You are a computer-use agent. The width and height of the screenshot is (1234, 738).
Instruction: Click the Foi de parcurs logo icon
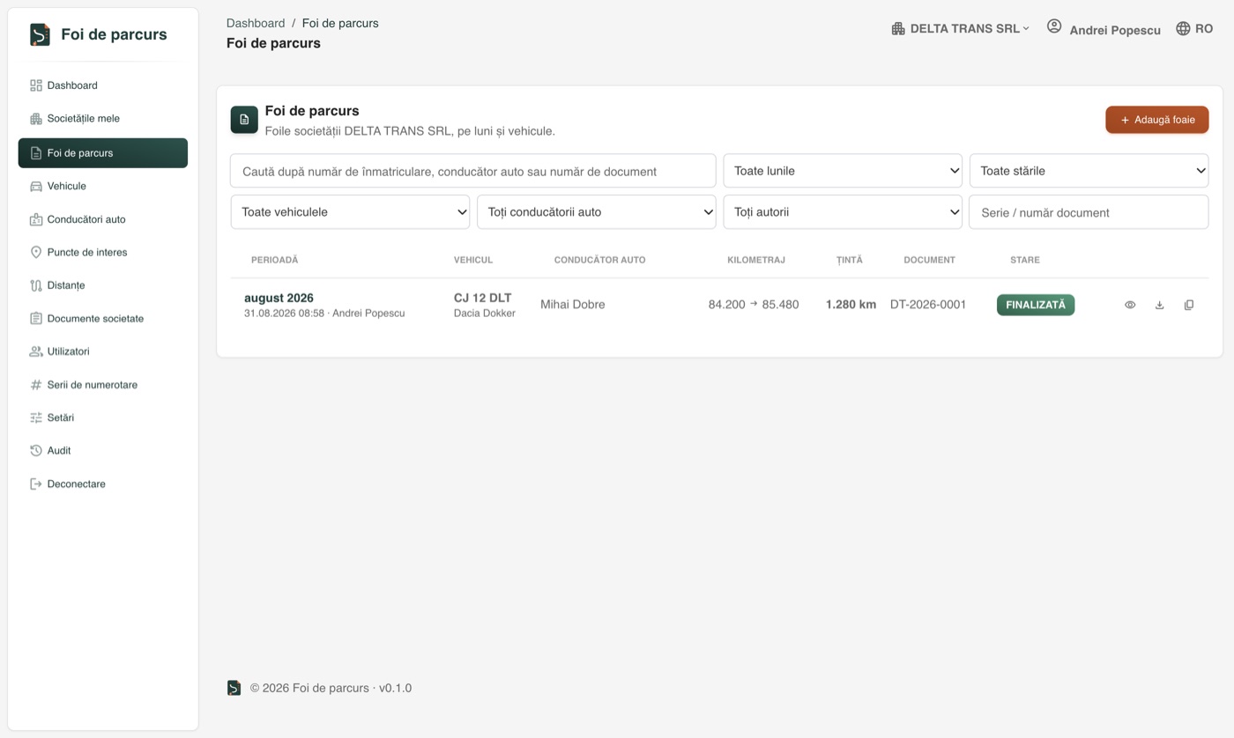(40, 34)
